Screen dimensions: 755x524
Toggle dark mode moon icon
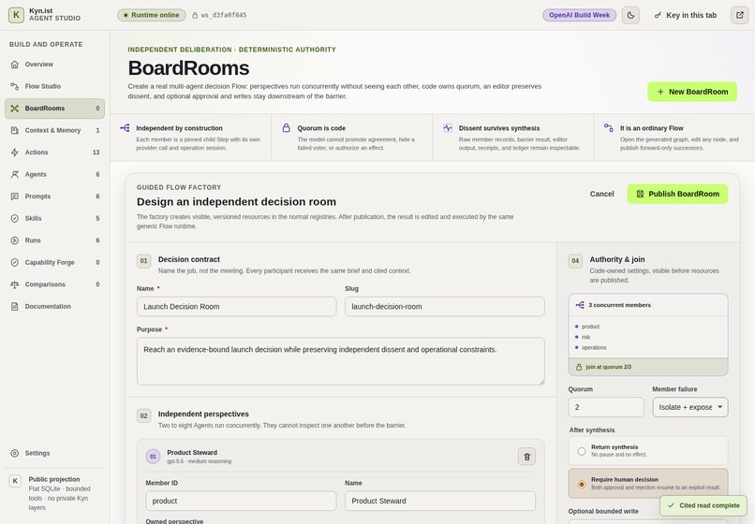[x=630, y=15]
